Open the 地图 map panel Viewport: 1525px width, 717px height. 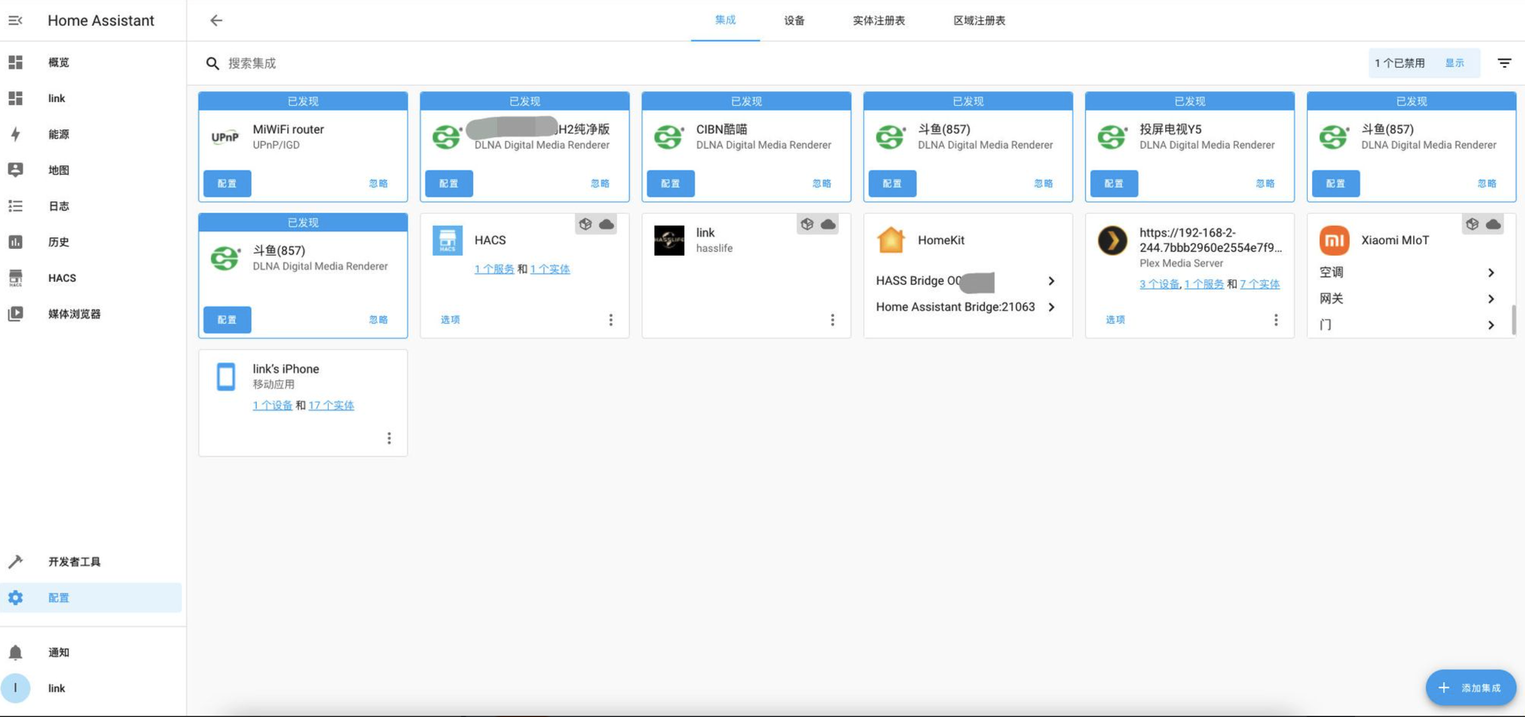pyautogui.click(x=91, y=170)
